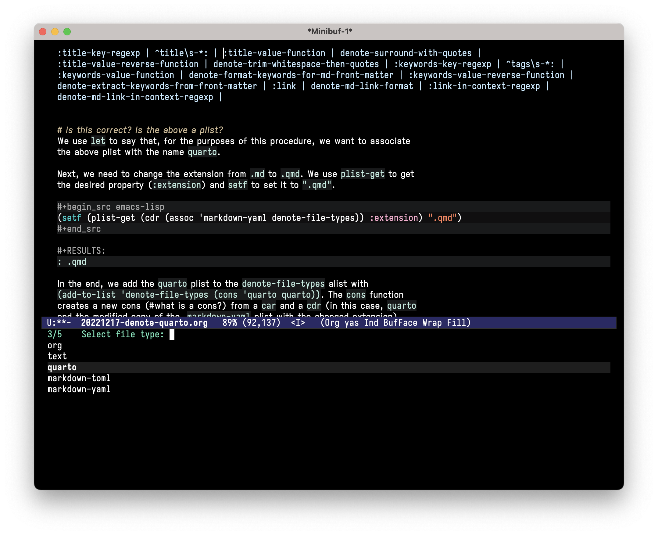This screenshot has height=535, width=658.
Task: Close the Emacs window with red button
Action: coord(43,32)
